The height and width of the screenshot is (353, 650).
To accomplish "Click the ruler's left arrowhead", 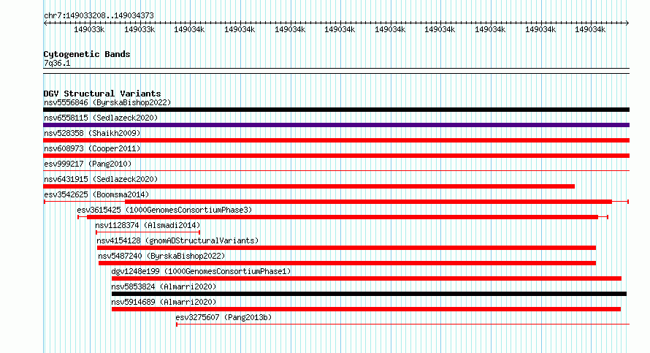I will click(45, 23).
